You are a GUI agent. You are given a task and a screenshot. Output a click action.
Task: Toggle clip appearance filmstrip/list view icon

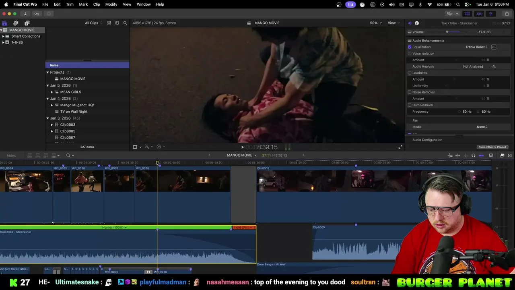(x=109, y=23)
